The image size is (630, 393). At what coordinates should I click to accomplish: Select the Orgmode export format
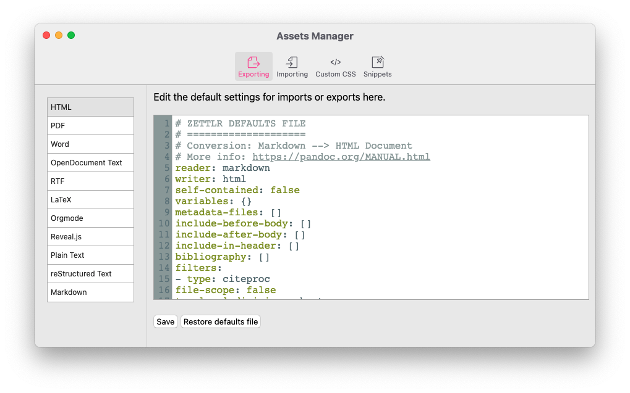[90, 218]
